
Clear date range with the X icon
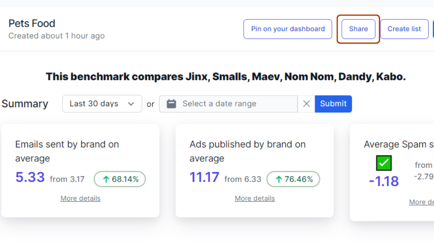click(x=307, y=104)
